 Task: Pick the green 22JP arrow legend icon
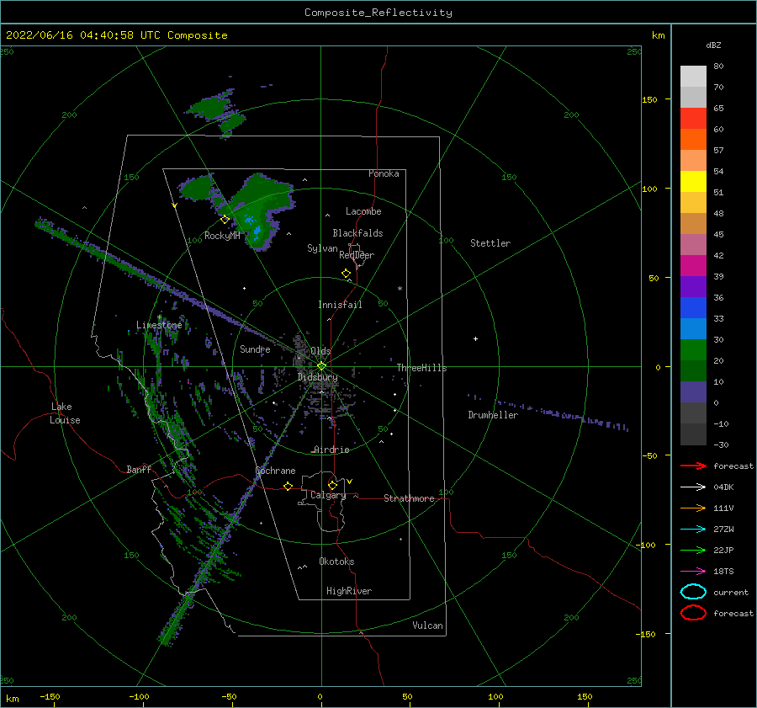pyautogui.click(x=693, y=550)
